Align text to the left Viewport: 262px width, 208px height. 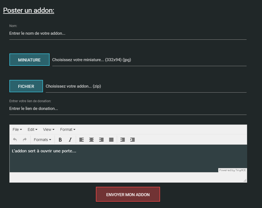82,139
